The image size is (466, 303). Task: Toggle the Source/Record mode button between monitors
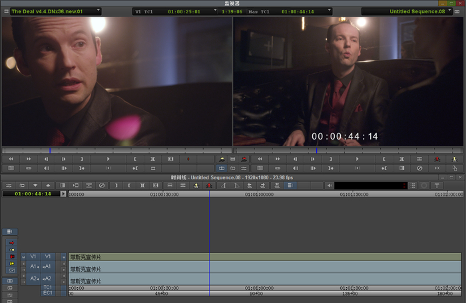(x=222, y=168)
